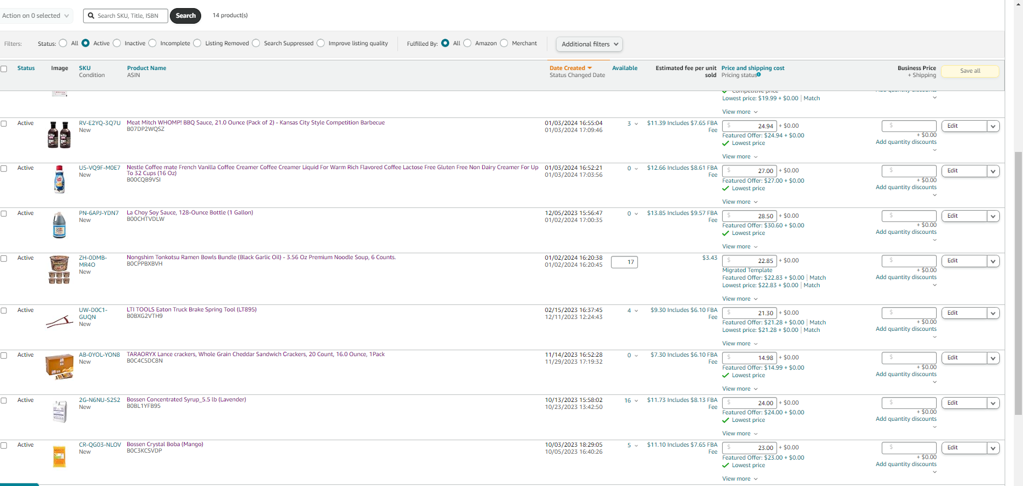This screenshot has height=486, width=1023.
Task: Click Edit for the Bossen Crystal Boba row
Action: click(x=964, y=448)
